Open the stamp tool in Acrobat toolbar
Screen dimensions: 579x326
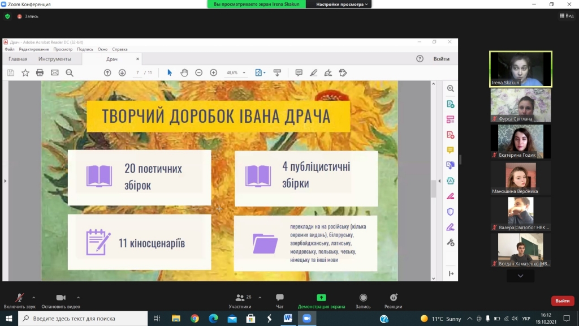343,73
